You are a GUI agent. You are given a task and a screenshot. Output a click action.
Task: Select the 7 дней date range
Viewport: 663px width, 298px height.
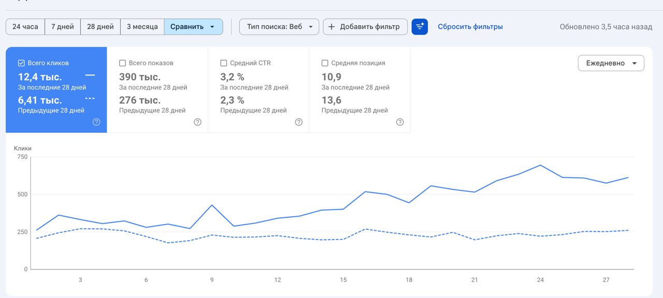tap(63, 27)
